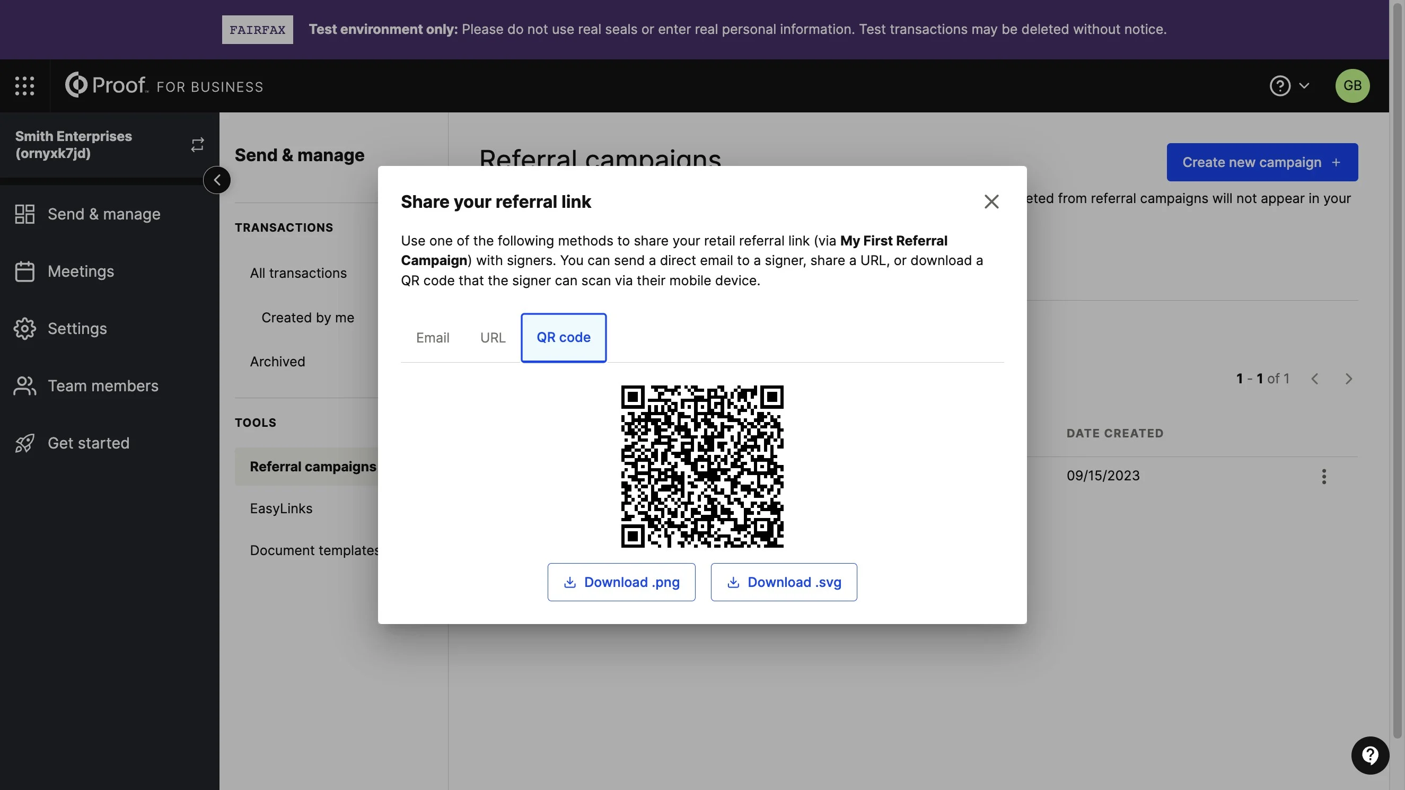Switch to the URL tab
Image resolution: width=1405 pixels, height=790 pixels.
pyautogui.click(x=493, y=338)
